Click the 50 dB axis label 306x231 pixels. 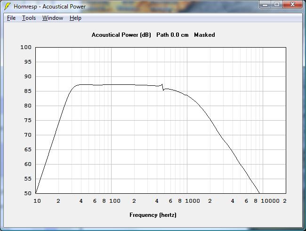coord(28,193)
